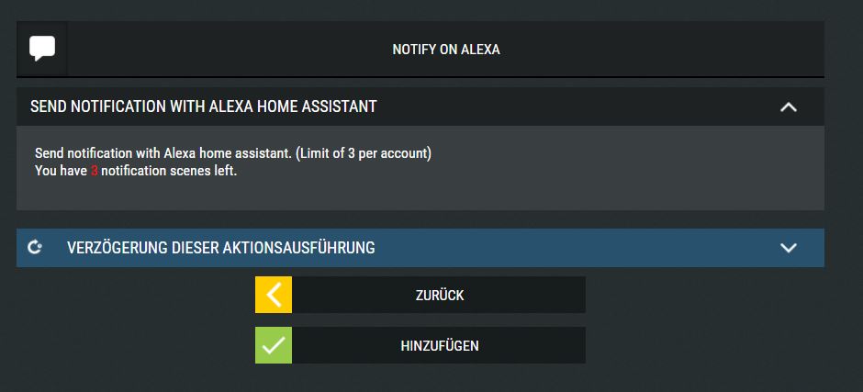The image size is (863, 392).
Task: Collapse section using the upward chevron
Action: [x=788, y=106]
